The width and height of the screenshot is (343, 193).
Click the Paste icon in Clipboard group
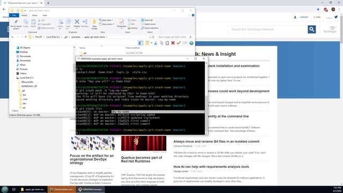point(33,22)
